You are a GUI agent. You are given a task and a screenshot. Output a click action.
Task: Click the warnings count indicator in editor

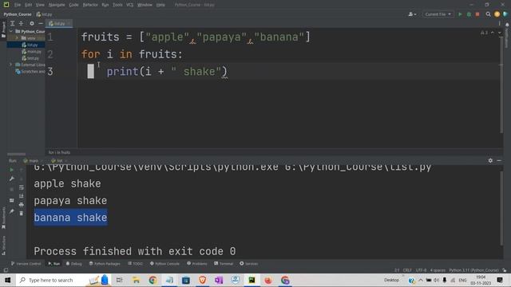(484, 33)
